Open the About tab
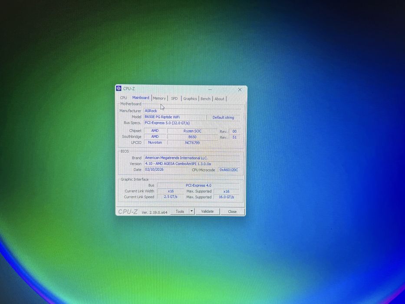 pyautogui.click(x=219, y=99)
